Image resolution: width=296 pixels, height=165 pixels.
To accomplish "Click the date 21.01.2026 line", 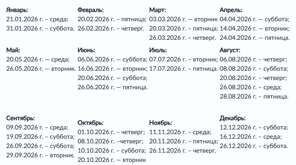I will point(37,19).
